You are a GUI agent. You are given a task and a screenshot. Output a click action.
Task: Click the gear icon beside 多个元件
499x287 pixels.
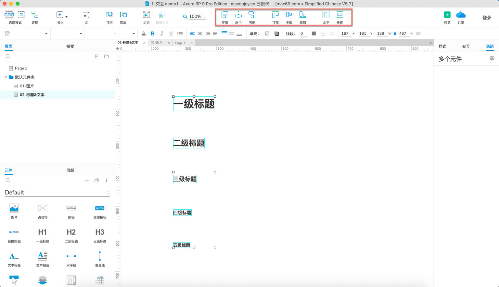(492, 58)
